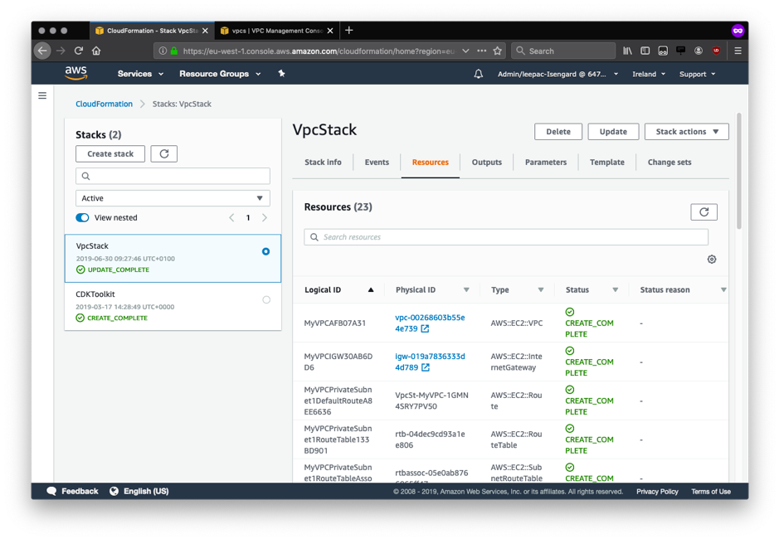Open the Template tab
The height and width of the screenshot is (539, 779).
coord(606,162)
